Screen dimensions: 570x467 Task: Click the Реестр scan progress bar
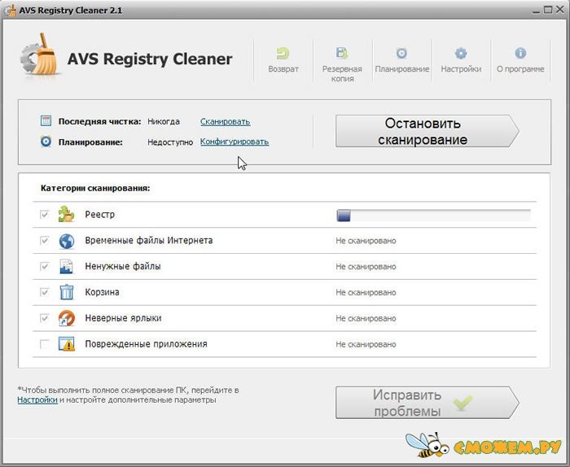point(433,216)
